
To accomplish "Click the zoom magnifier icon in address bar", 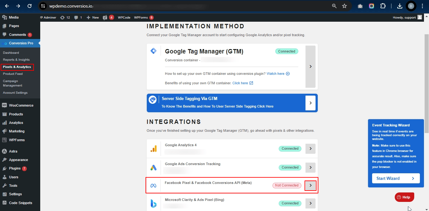I will 334,6.
